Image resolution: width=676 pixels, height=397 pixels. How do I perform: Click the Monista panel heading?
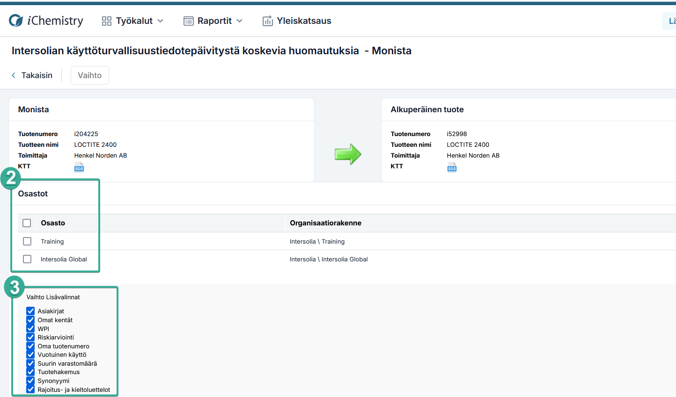[33, 109]
